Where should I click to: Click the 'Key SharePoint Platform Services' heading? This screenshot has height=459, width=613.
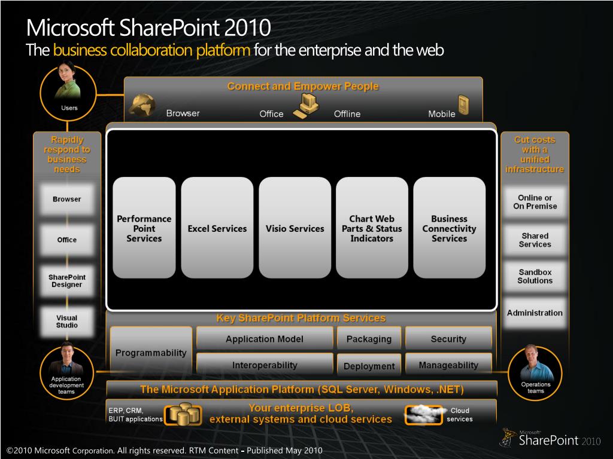coord(301,318)
